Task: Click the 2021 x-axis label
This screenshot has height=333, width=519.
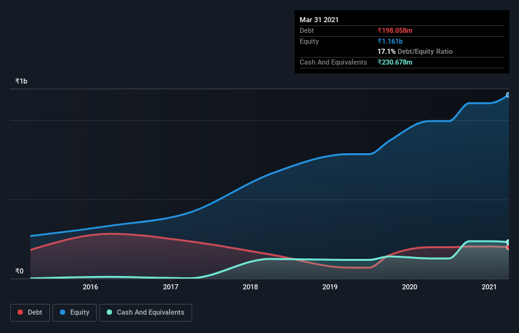Action: coord(489,287)
